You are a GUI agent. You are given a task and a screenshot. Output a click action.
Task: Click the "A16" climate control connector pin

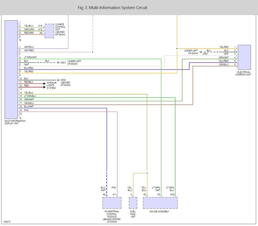40,26
